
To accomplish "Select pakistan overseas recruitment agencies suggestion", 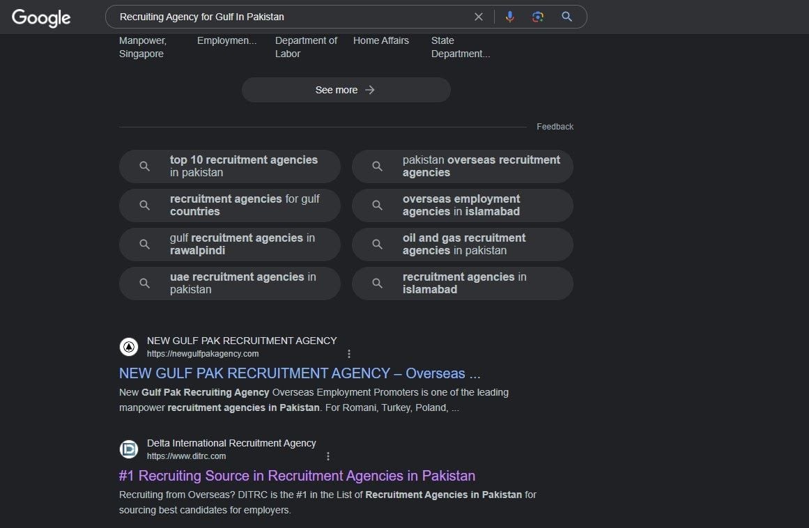I will tap(463, 166).
